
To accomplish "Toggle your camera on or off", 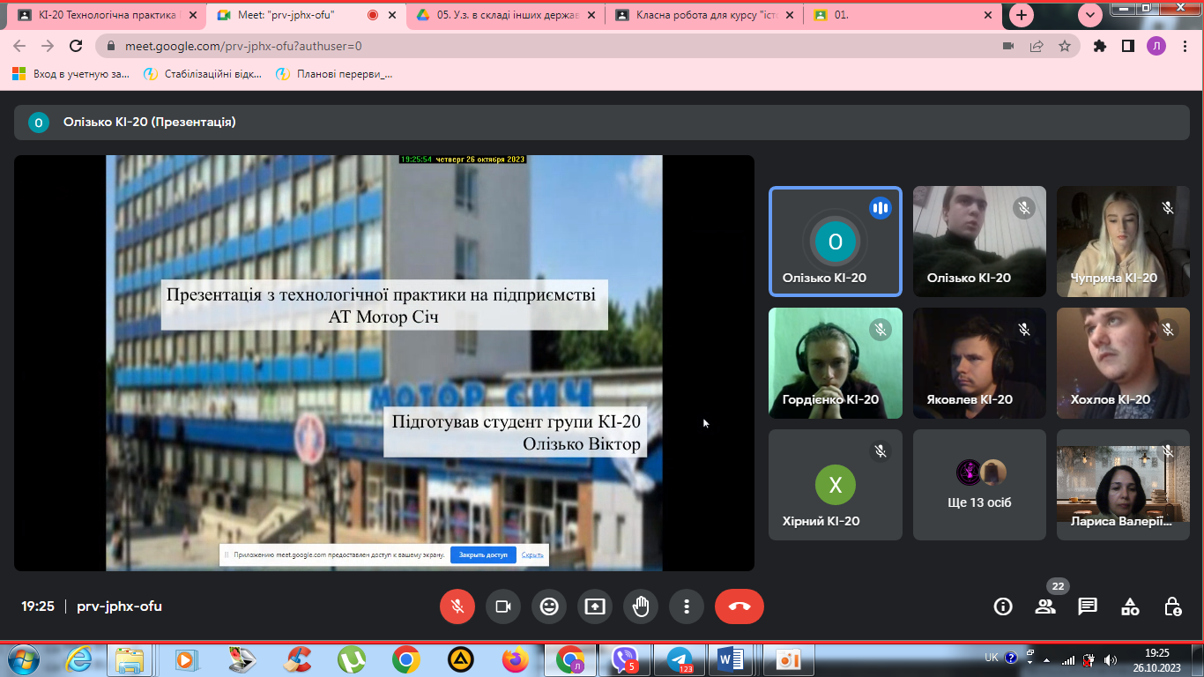I will click(x=503, y=606).
